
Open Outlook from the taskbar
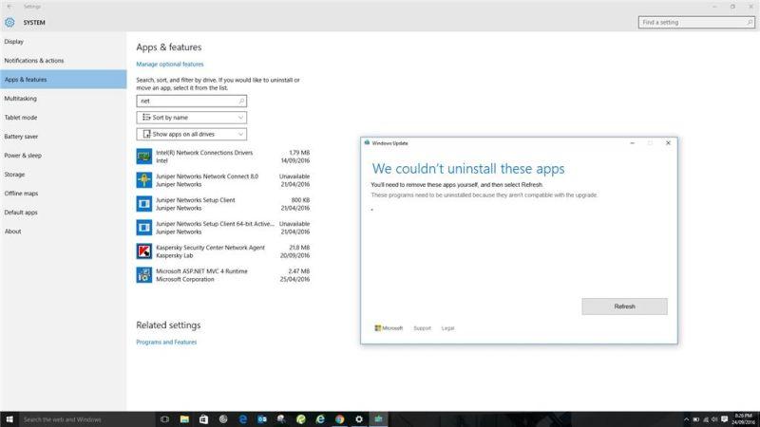pos(262,419)
